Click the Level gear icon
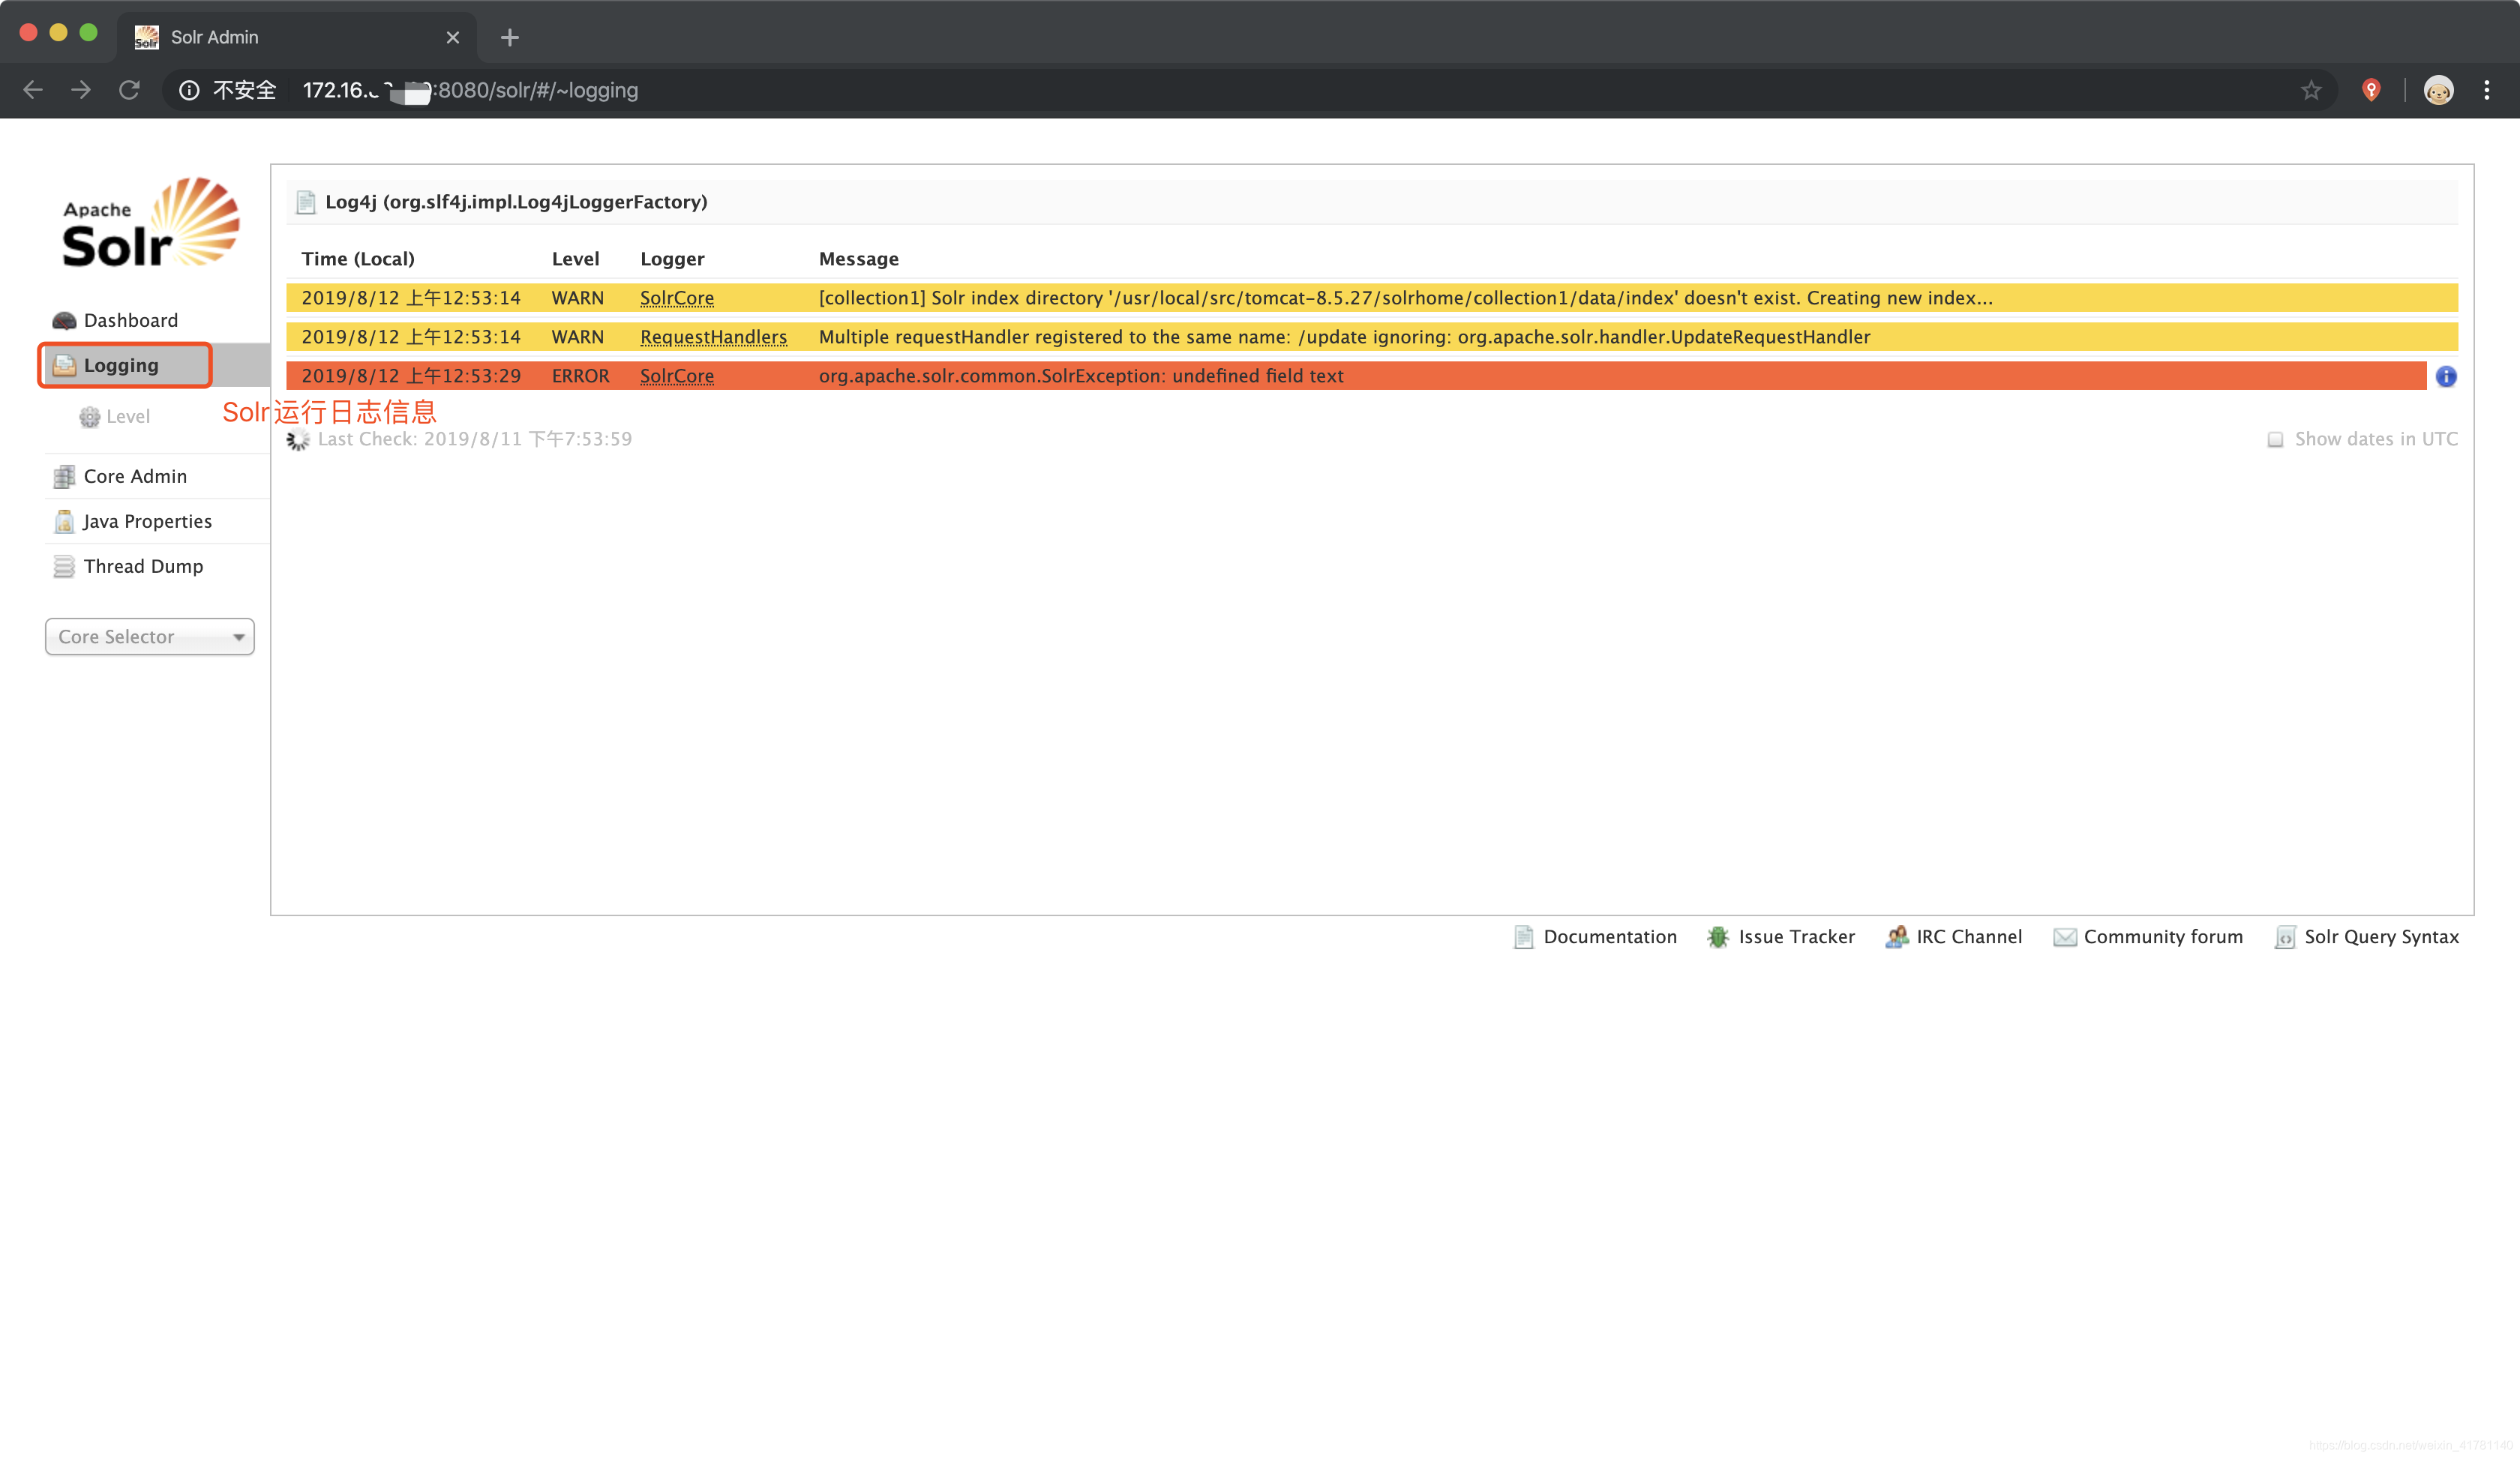This screenshot has height=1459, width=2520. [90, 417]
